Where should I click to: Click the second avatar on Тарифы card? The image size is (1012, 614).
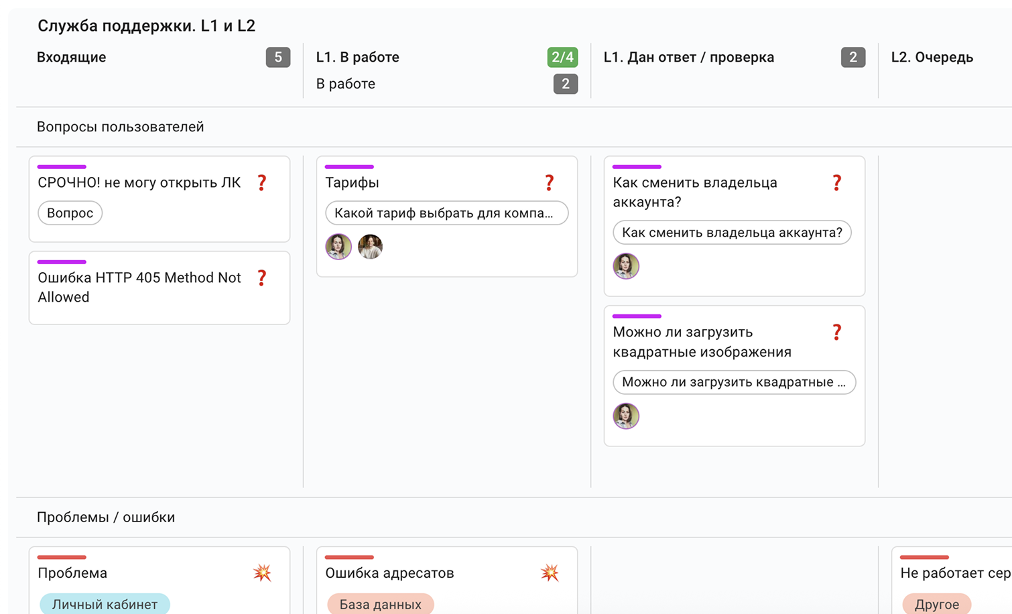(370, 247)
